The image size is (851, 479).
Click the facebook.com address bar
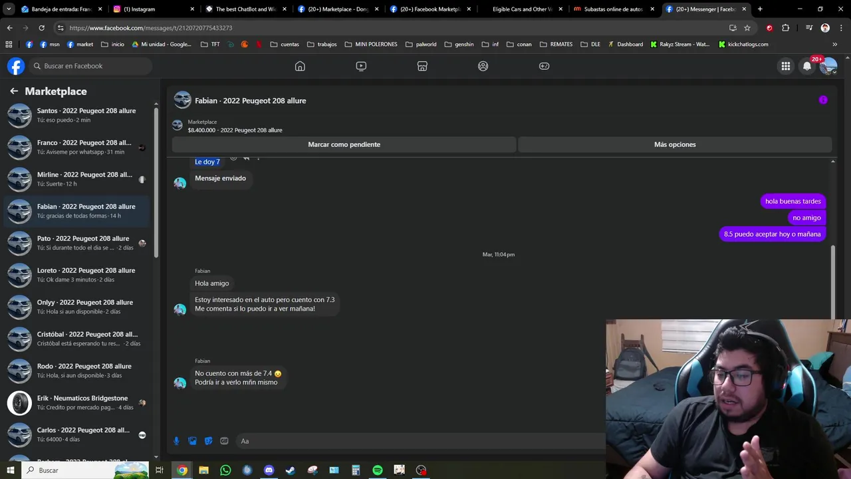(x=392, y=28)
